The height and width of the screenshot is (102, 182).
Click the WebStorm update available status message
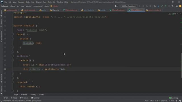pyautogui.click(x=22, y=101)
